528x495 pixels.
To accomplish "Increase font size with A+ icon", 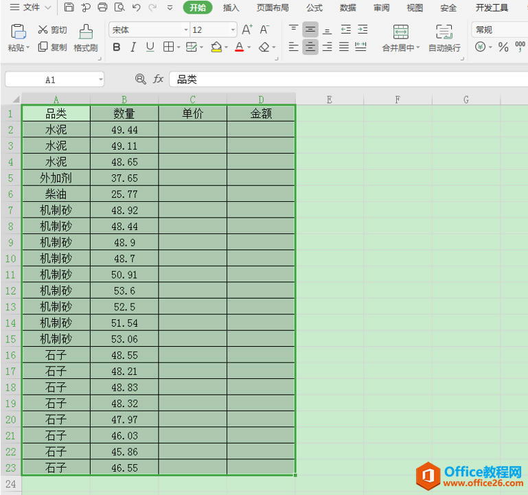I will (246, 30).
